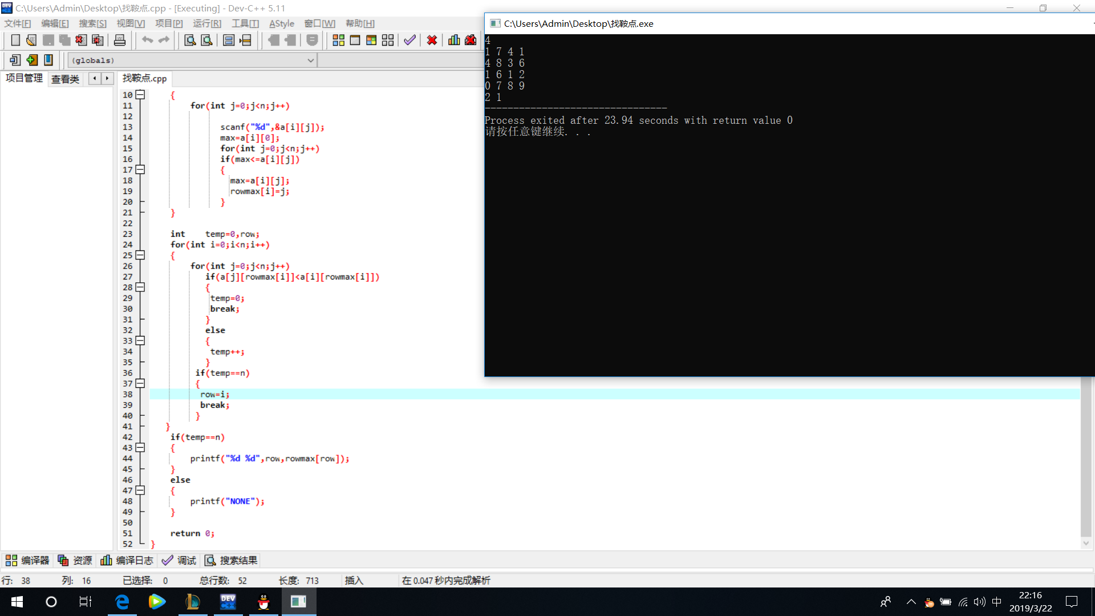Click the Windows Start button
This screenshot has height=616, width=1095.
click(17, 602)
